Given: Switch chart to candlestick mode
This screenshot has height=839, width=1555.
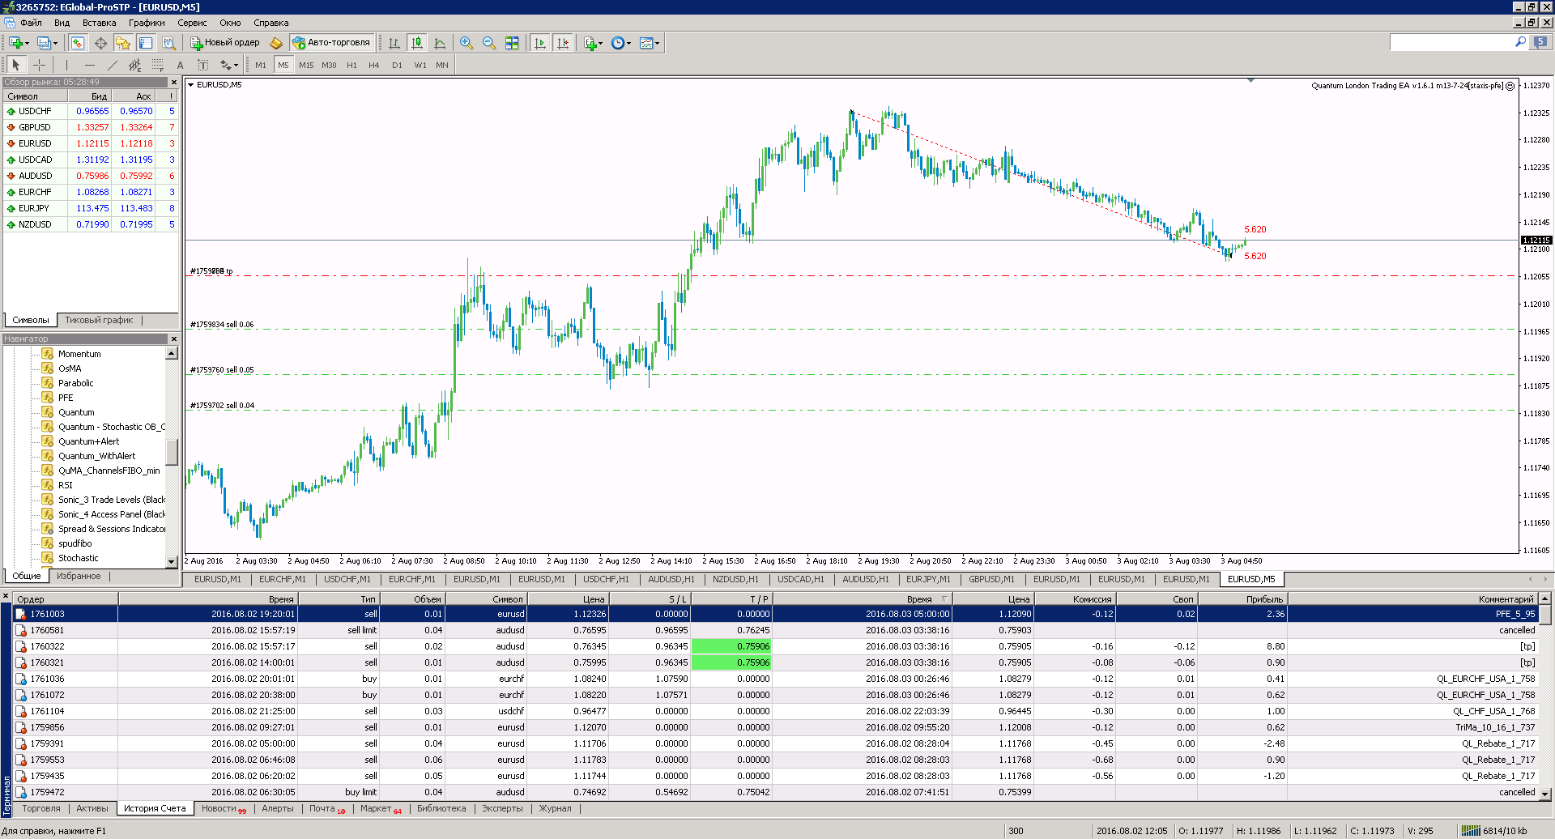Looking at the screenshot, I should (x=416, y=43).
